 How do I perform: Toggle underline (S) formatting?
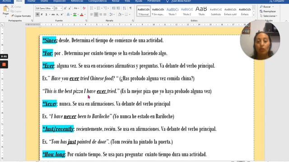pyautogui.click(x=46, y=14)
